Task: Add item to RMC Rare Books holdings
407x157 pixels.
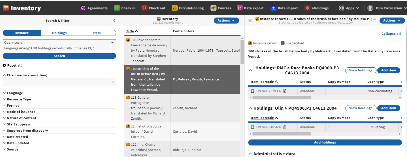Action: (x=389, y=70)
